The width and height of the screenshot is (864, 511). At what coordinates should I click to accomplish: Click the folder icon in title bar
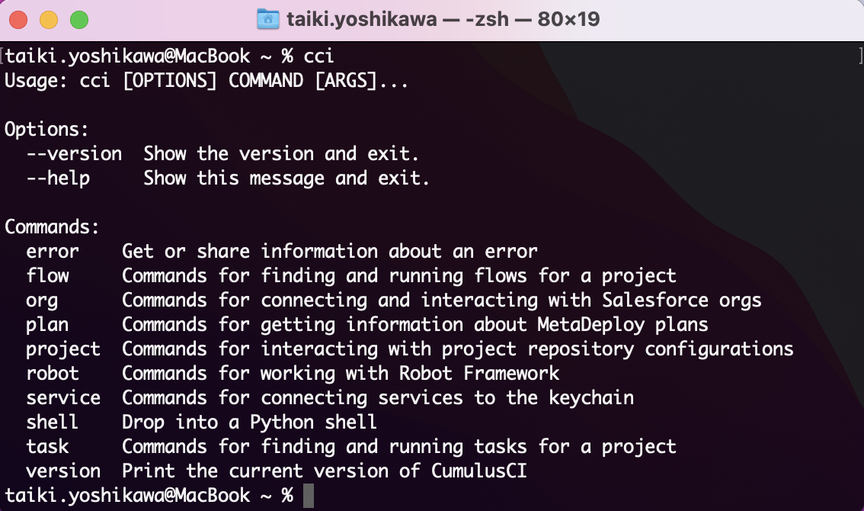point(267,19)
